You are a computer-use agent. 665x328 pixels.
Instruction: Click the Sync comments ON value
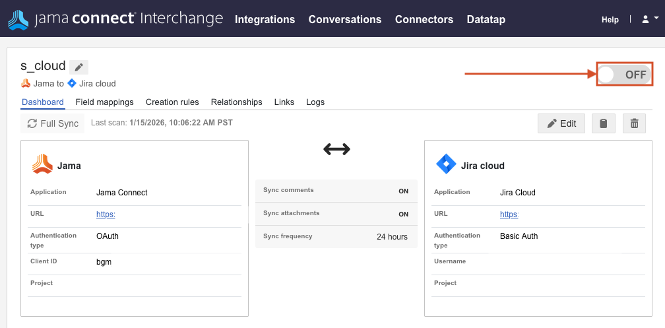tap(403, 191)
